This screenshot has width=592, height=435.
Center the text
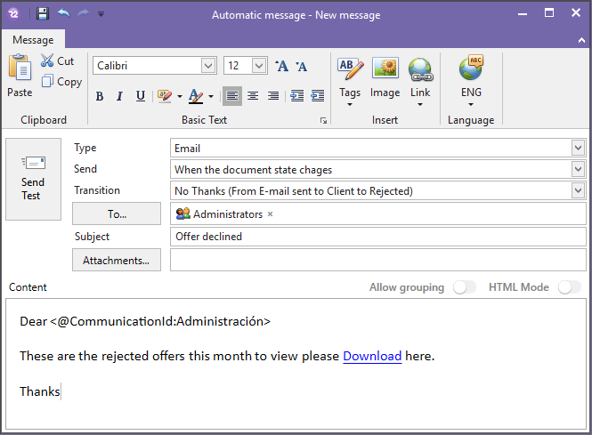(253, 96)
